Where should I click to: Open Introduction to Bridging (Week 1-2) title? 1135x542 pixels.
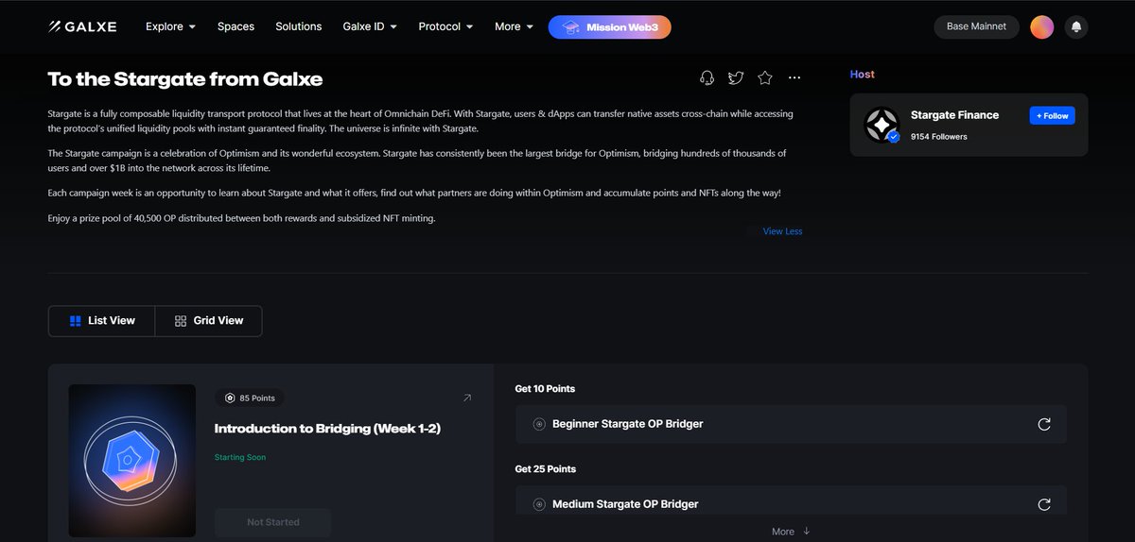[327, 429]
